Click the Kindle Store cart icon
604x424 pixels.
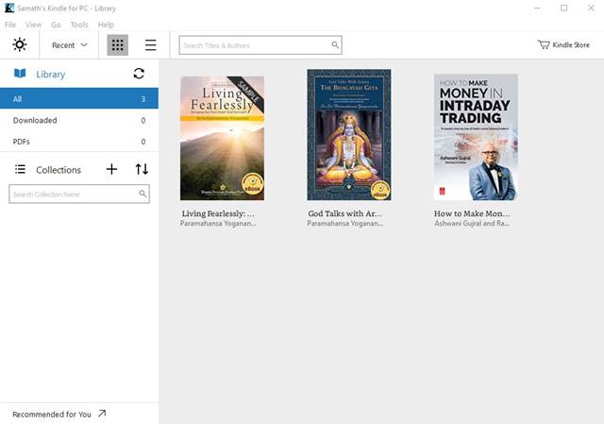544,44
